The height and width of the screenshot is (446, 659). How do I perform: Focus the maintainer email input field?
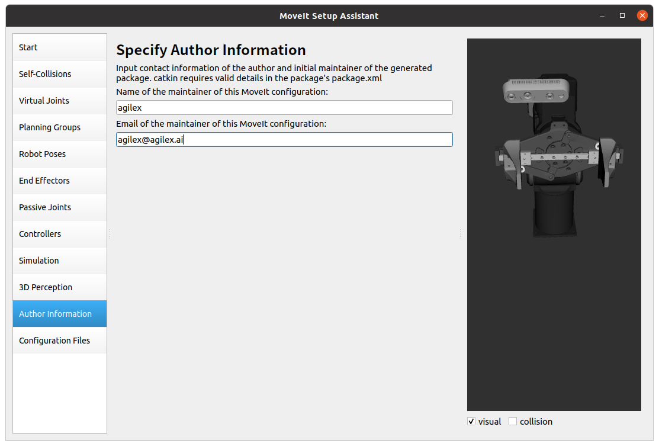(x=284, y=140)
